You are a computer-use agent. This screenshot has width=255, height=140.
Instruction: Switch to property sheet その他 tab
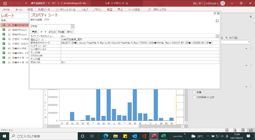pyautogui.click(x=61, y=32)
